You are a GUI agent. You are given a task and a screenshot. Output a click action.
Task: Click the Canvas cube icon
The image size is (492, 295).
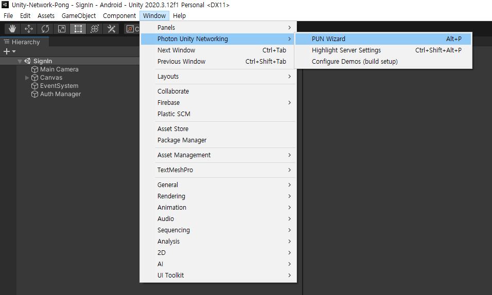tap(34, 78)
